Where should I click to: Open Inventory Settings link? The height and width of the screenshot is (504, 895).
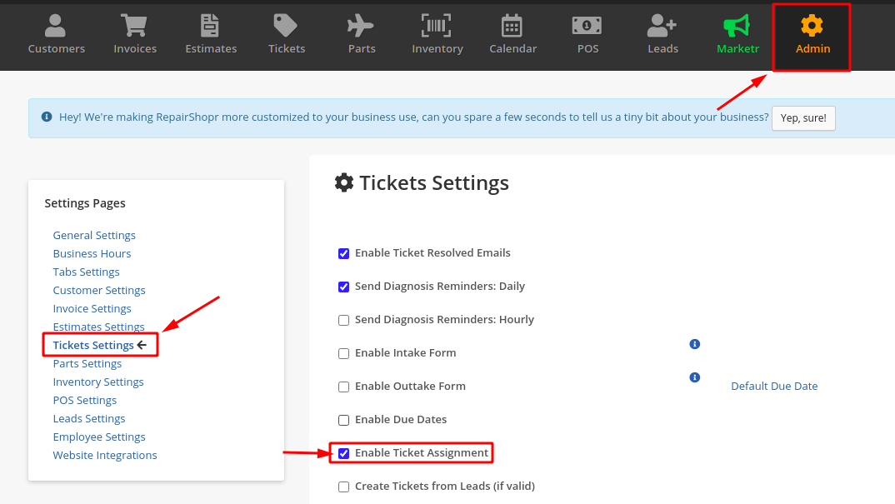(98, 382)
